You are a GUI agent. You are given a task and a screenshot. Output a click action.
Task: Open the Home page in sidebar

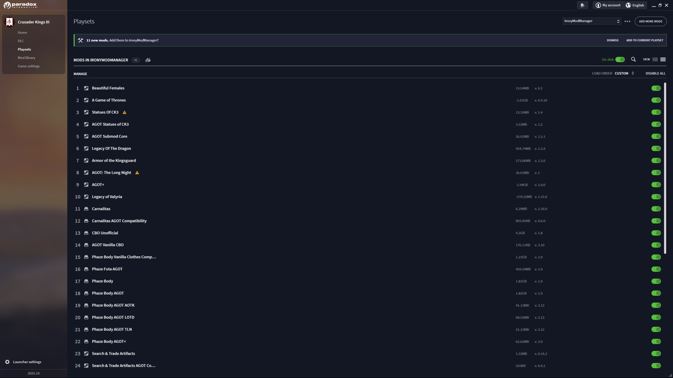click(22, 33)
